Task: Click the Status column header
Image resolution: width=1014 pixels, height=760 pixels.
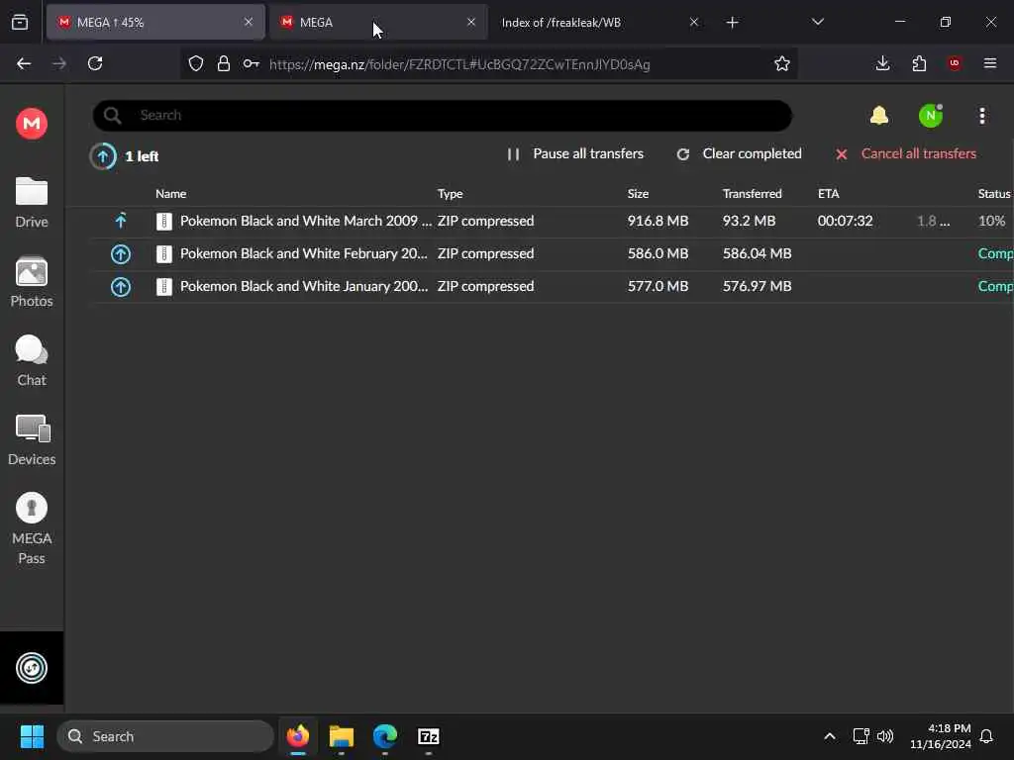Action: (x=994, y=194)
